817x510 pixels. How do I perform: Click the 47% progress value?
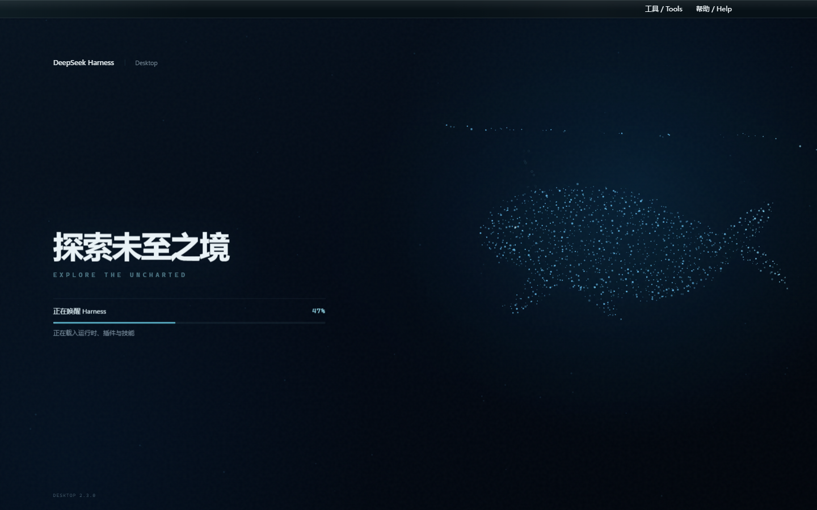pyautogui.click(x=318, y=311)
